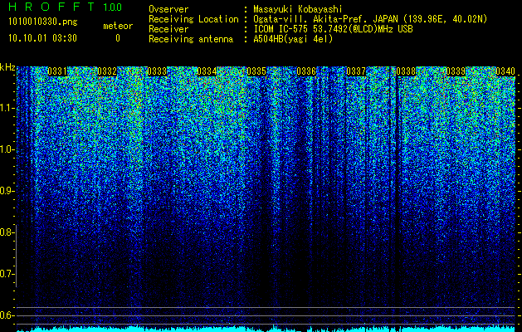The height and width of the screenshot is (332, 522).
Task: Click the 0334 time marker
Action: 207,71
